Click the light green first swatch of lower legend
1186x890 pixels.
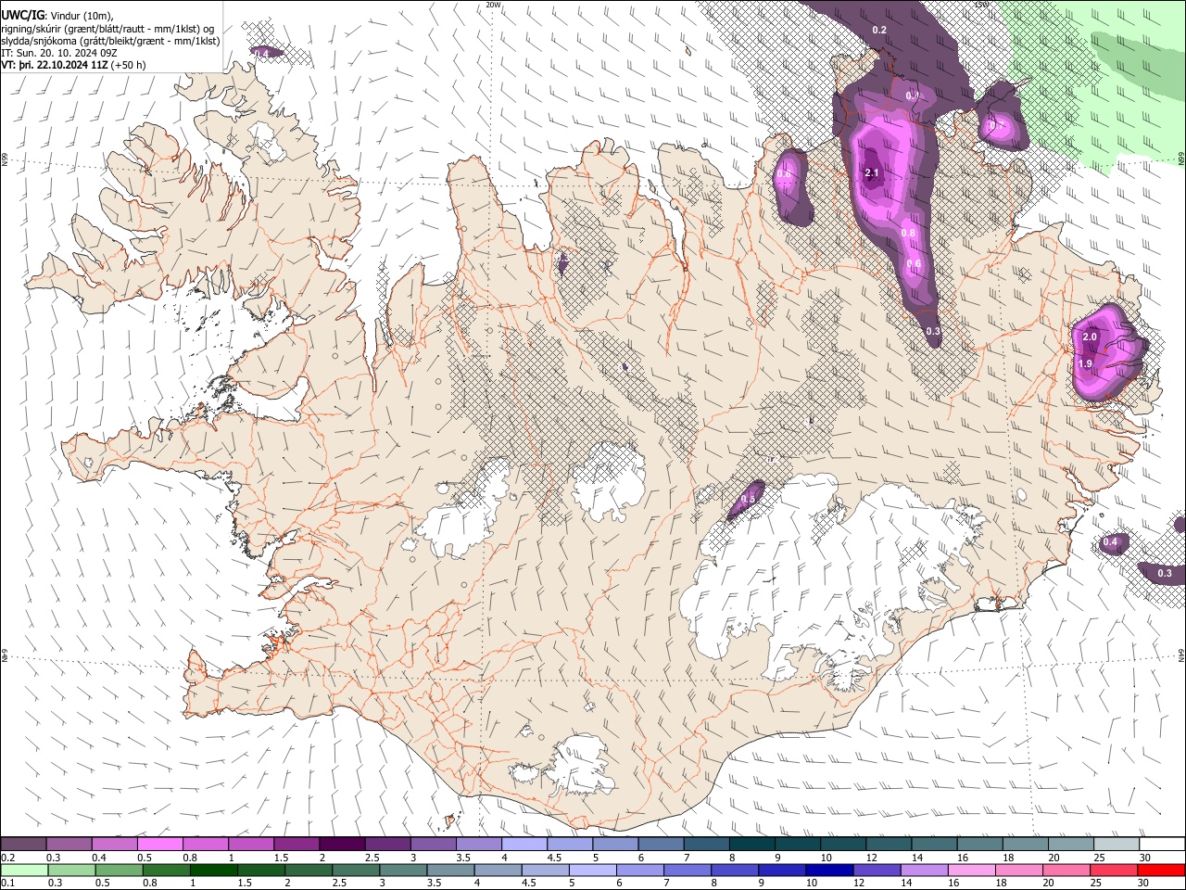24,870
